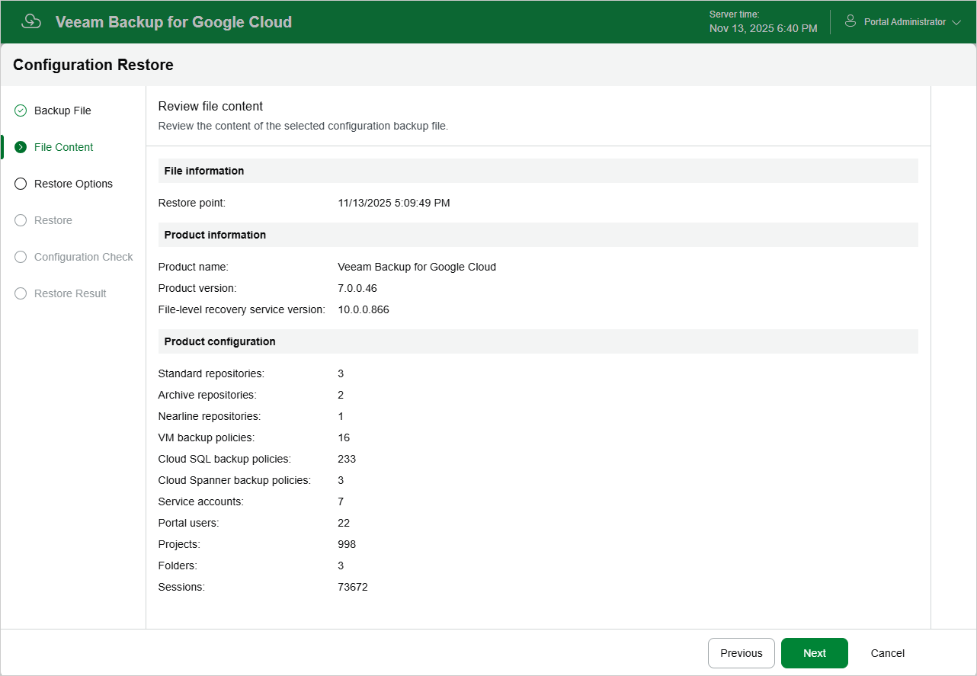Click product name value Veeam Backup for Google Cloud

(x=417, y=267)
